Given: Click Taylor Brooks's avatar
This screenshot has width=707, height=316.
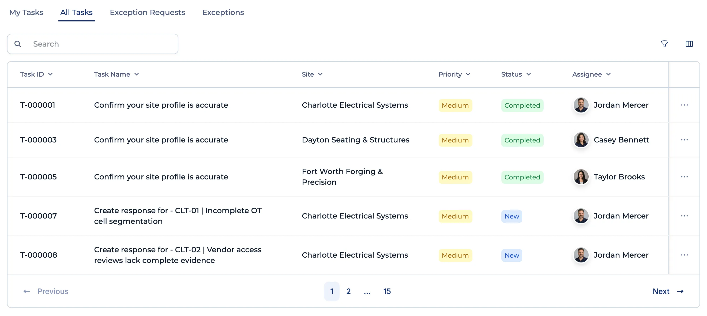Looking at the screenshot, I should (x=581, y=176).
